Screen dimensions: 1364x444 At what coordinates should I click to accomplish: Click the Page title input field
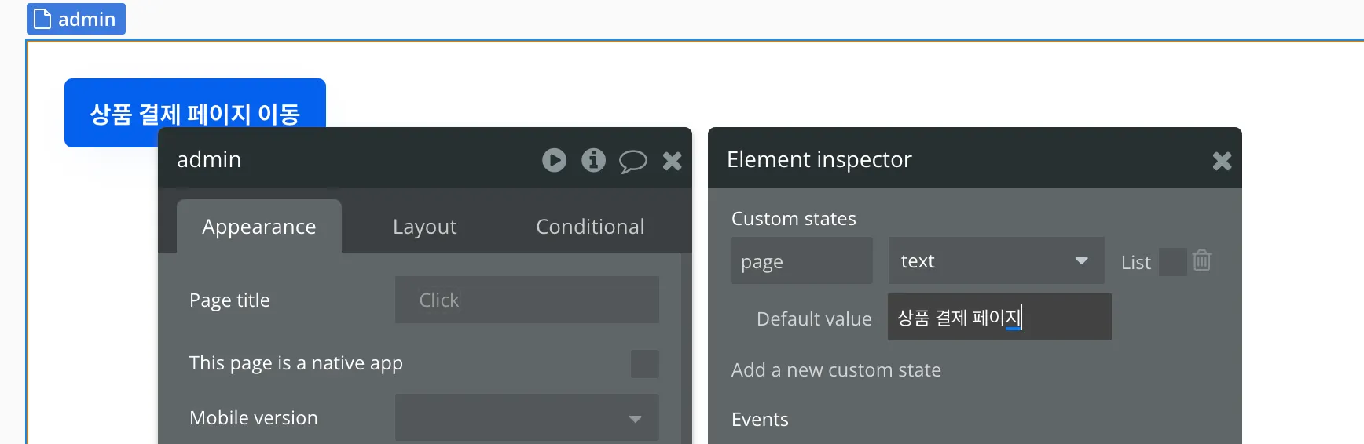click(x=526, y=300)
